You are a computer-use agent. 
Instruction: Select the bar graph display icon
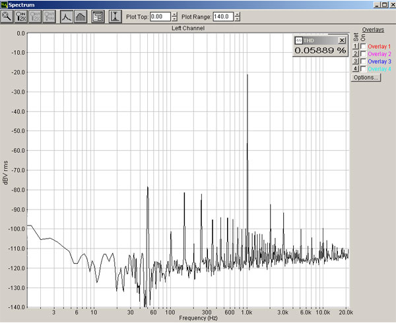pos(81,16)
